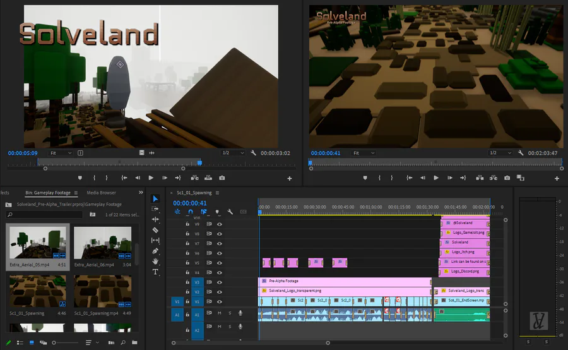Screen dimensions: 568x350
Task: Click Overwrite button in source monitor
Action: pos(208,178)
